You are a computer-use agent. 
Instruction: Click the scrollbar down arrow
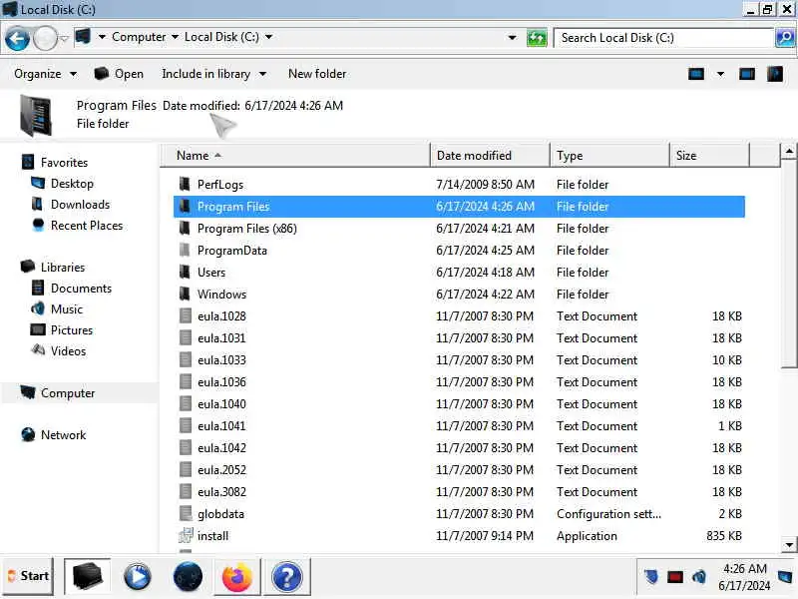(x=789, y=544)
